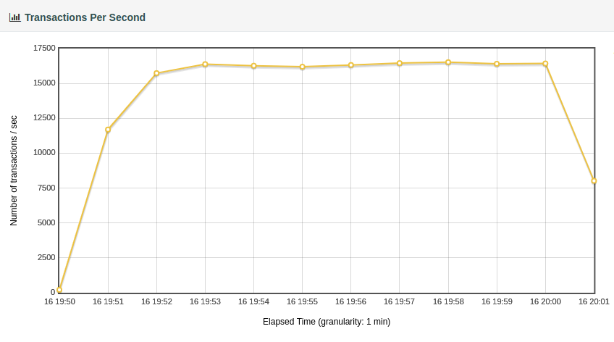Screen dimensions: 614x342
Task: Select the data point at 16 19:54
Action: [x=253, y=66]
